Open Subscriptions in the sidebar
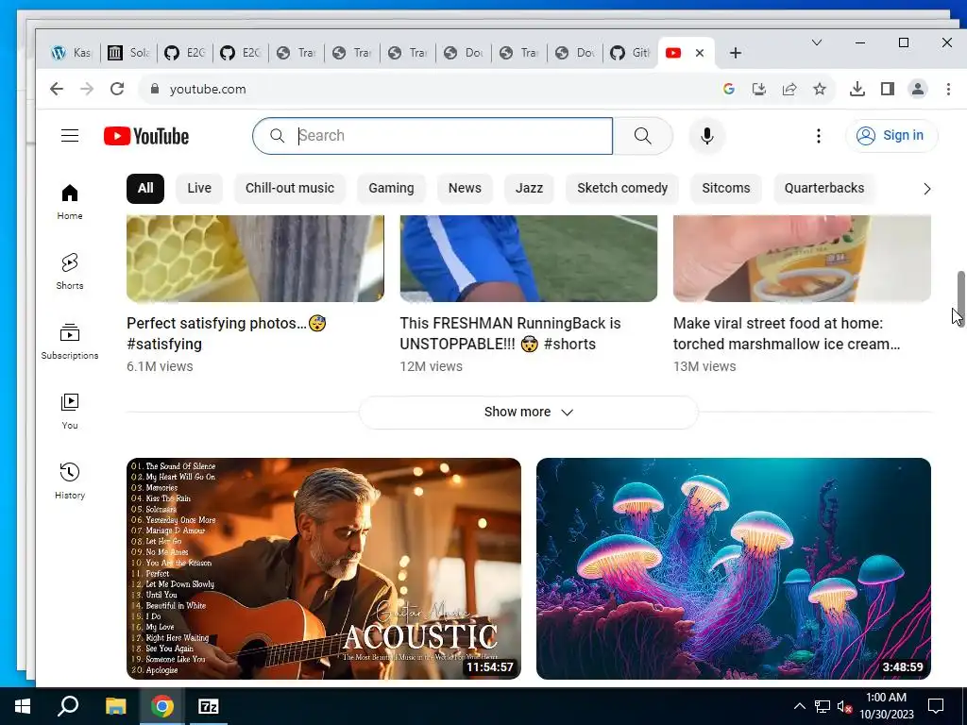 click(70, 342)
